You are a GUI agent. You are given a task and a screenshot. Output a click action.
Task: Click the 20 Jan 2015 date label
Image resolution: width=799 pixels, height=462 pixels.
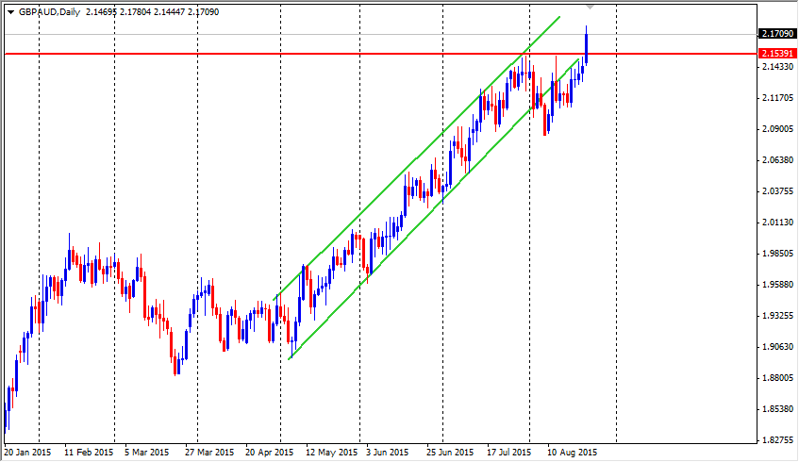27,453
